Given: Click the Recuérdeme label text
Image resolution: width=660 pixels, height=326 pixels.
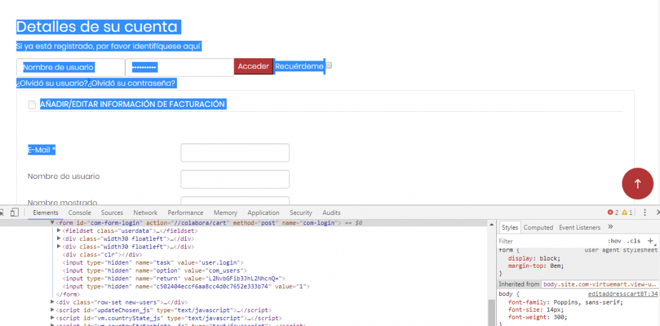Looking at the screenshot, I should (299, 66).
